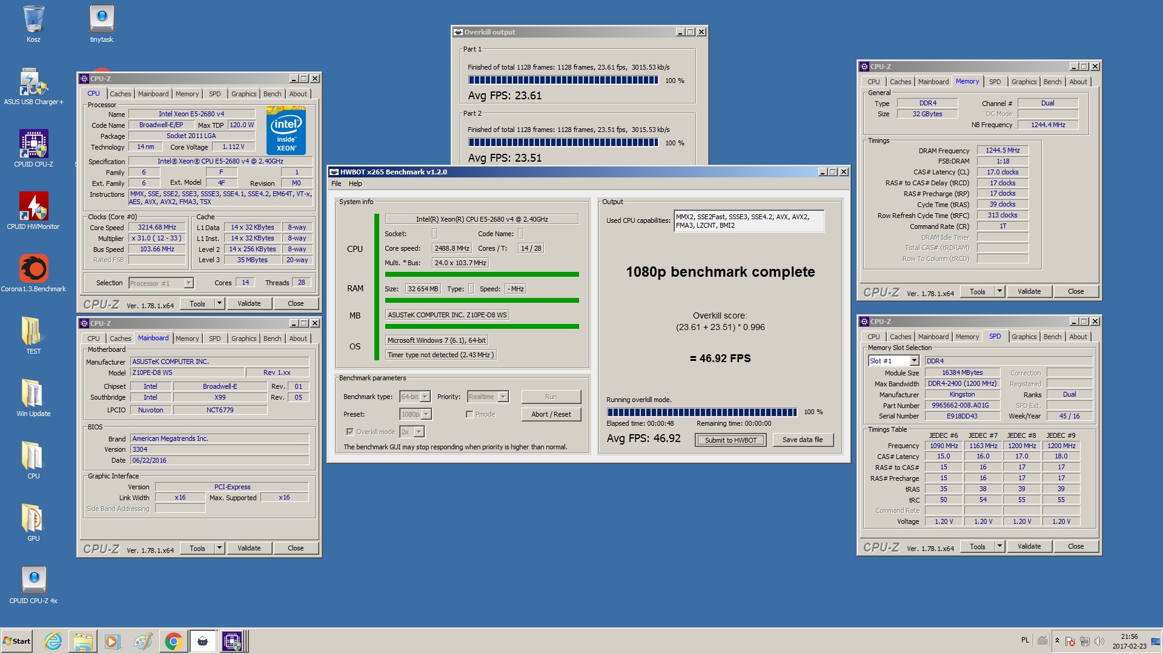Launch CPUID CPU-Z 4x desktop icon
This screenshot has width=1163, height=654.
(x=33, y=586)
